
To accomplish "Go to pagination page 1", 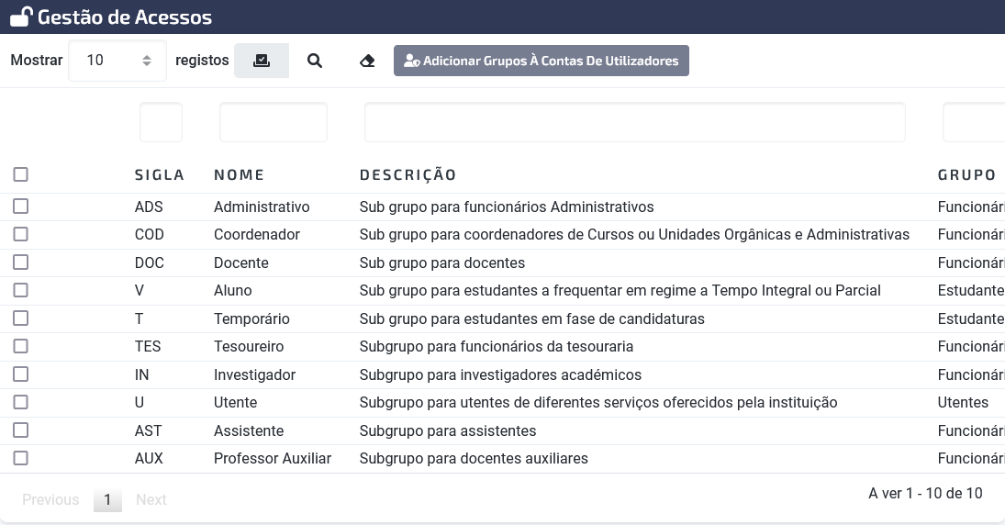I will (x=107, y=499).
